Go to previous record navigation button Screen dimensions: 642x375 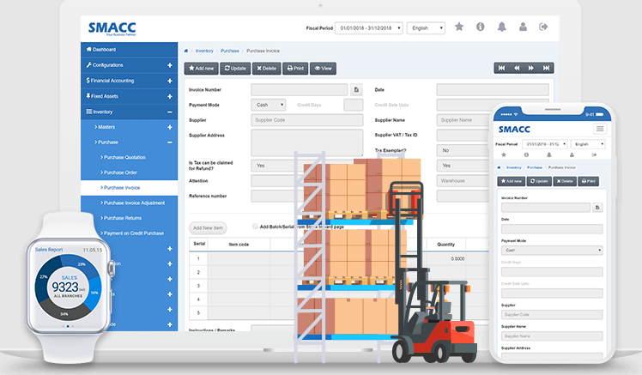517,68
